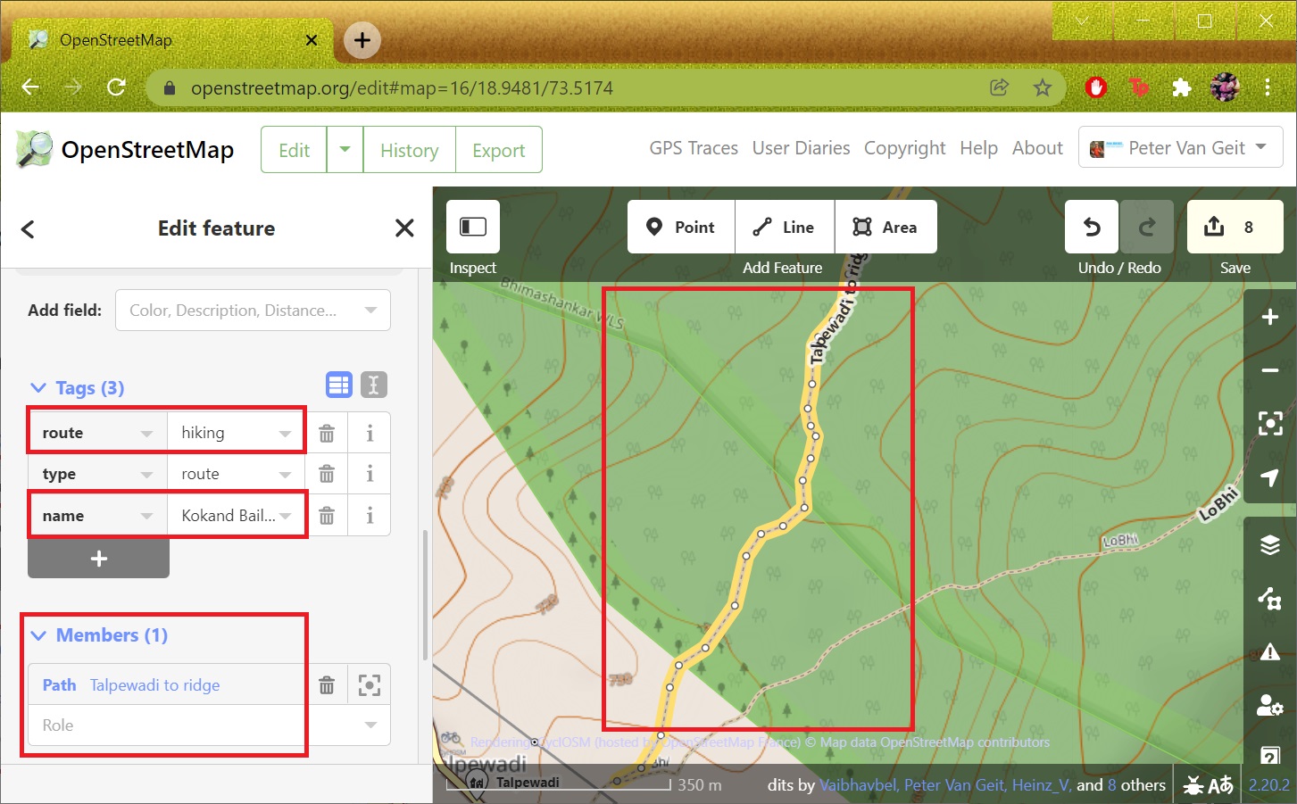
Task: Add a Line feature
Action: 785,227
